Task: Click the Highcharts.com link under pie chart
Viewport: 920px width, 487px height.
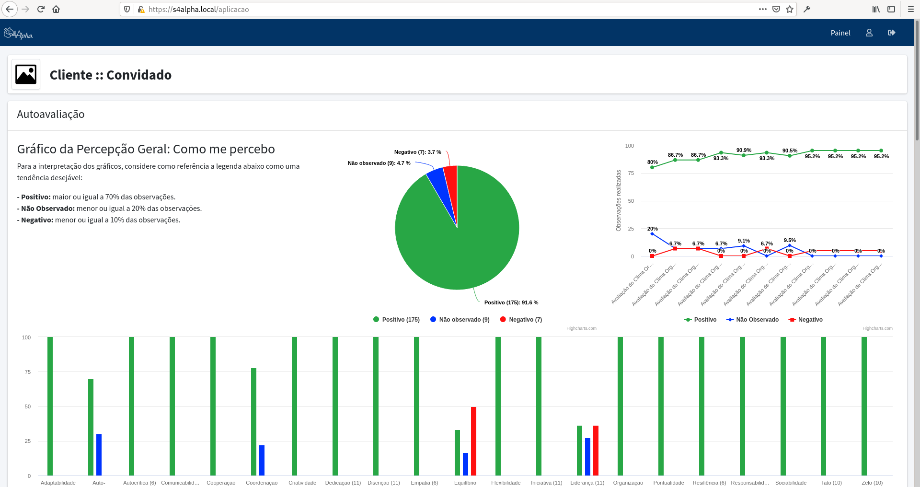Action: 581,328
